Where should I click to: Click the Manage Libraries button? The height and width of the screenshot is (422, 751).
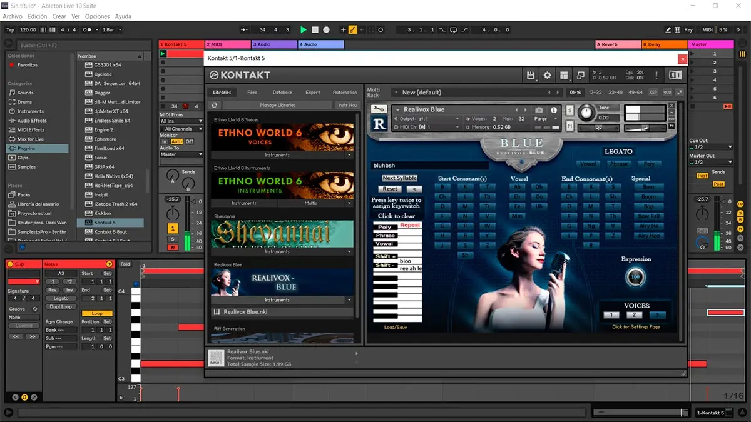pyautogui.click(x=277, y=105)
